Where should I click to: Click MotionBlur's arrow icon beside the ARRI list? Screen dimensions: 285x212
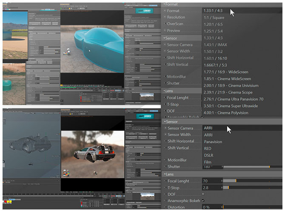[165, 160]
